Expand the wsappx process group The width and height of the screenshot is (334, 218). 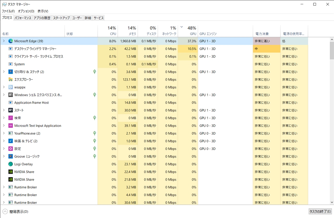pos(4,87)
